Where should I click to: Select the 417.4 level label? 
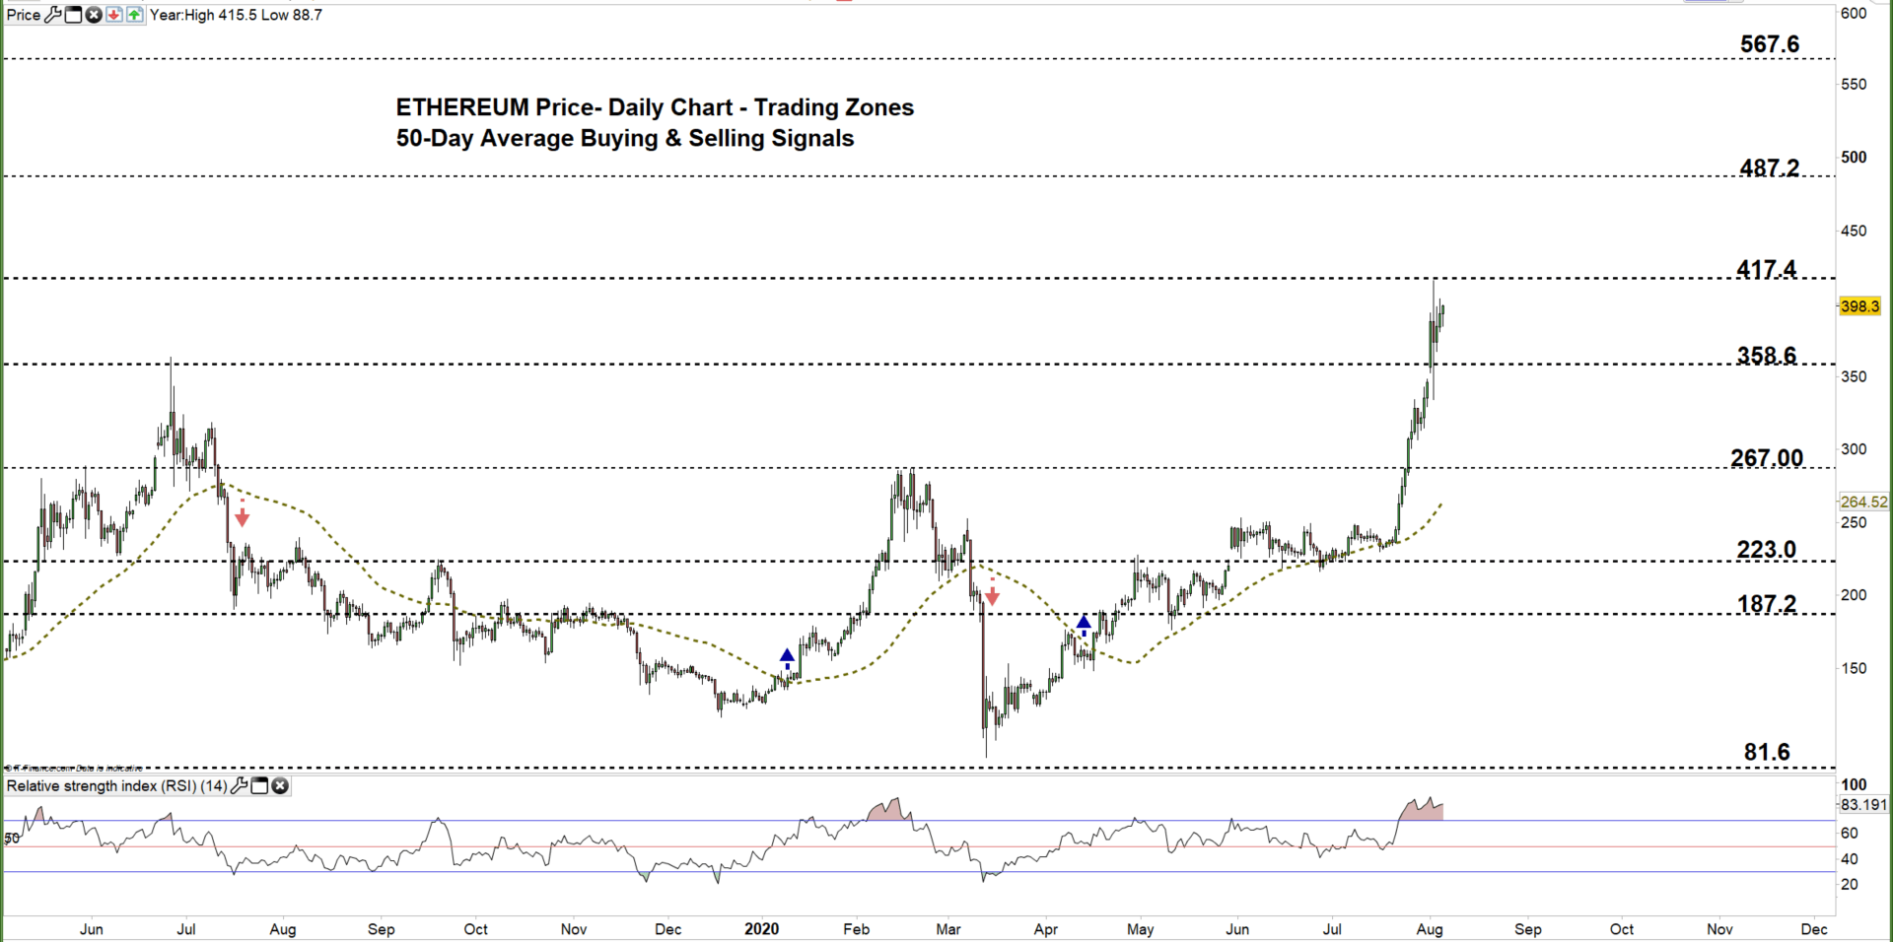[x=1767, y=269]
